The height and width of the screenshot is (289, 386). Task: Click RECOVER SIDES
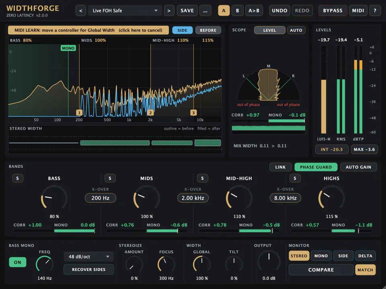pyautogui.click(x=88, y=269)
